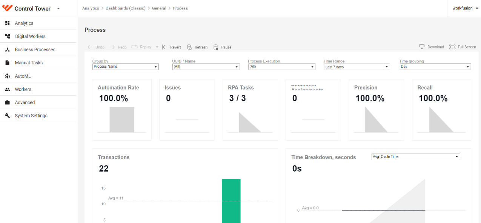The image size is (481, 223).
Task: Click the Manual Tasks document icon
Action: click(7, 63)
